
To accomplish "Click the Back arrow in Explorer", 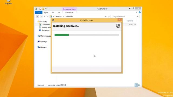I will [38, 16].
